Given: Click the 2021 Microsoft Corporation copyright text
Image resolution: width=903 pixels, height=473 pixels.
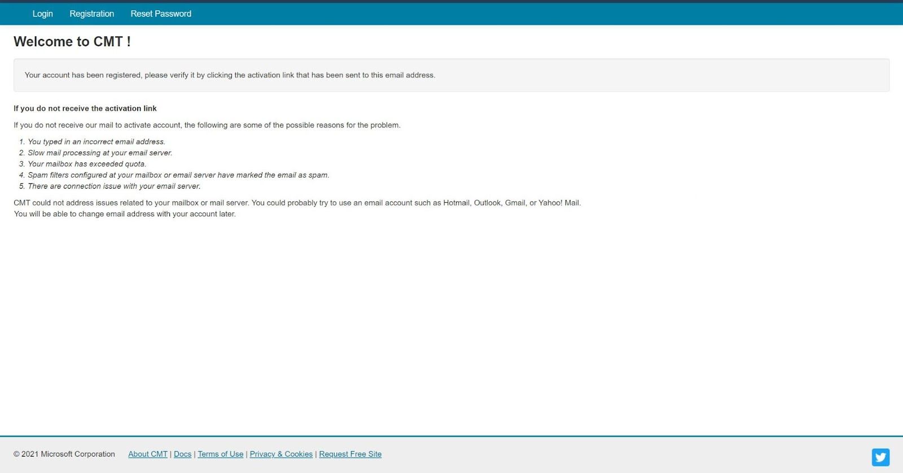Looking at the screenshot, I should 64,454.
